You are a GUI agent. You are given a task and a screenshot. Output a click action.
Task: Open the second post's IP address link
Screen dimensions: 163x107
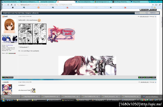(x=145, y=82)
